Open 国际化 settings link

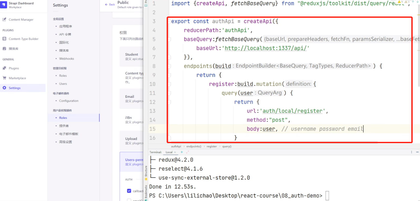pyautogui.click(x=64, y=42)
